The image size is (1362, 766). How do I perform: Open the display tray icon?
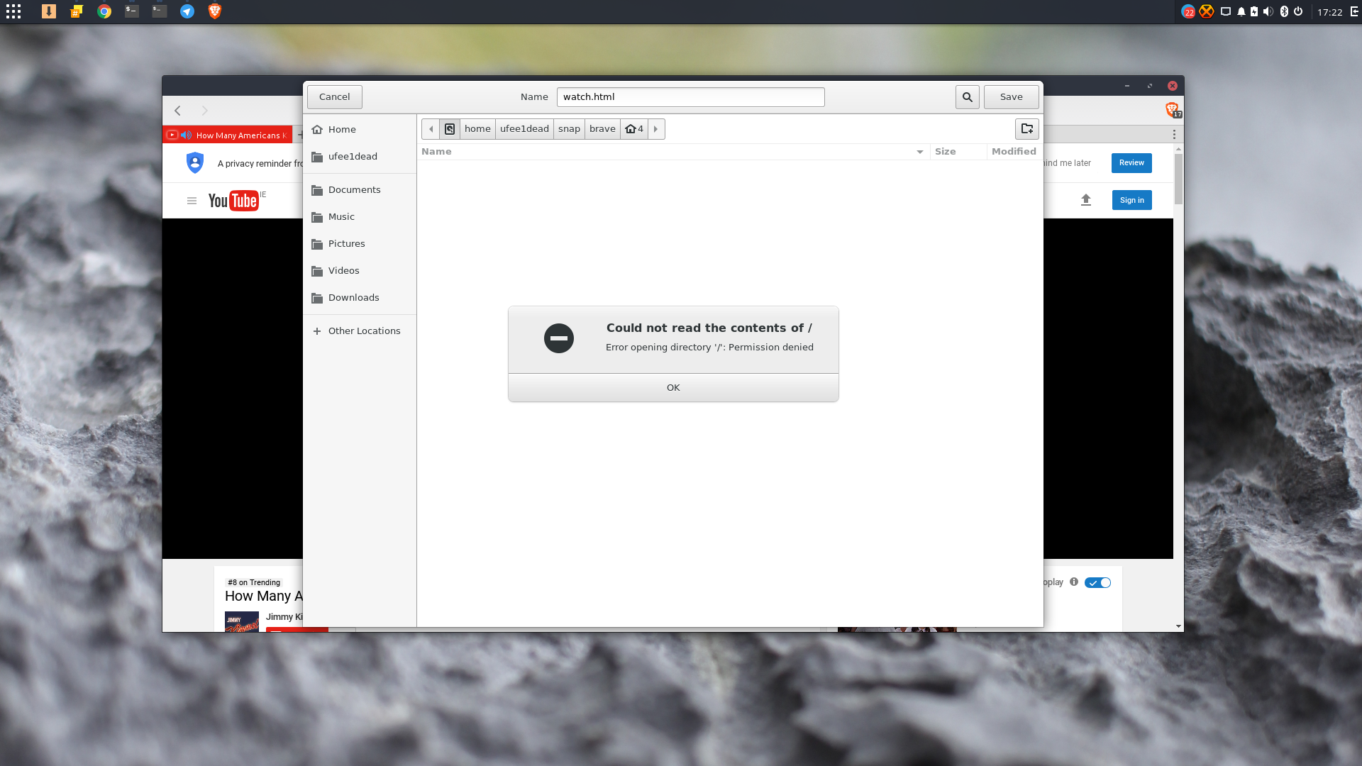click(1225, 11)
